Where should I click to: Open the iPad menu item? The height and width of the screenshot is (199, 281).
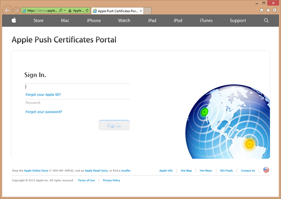(x=152, y=21)
